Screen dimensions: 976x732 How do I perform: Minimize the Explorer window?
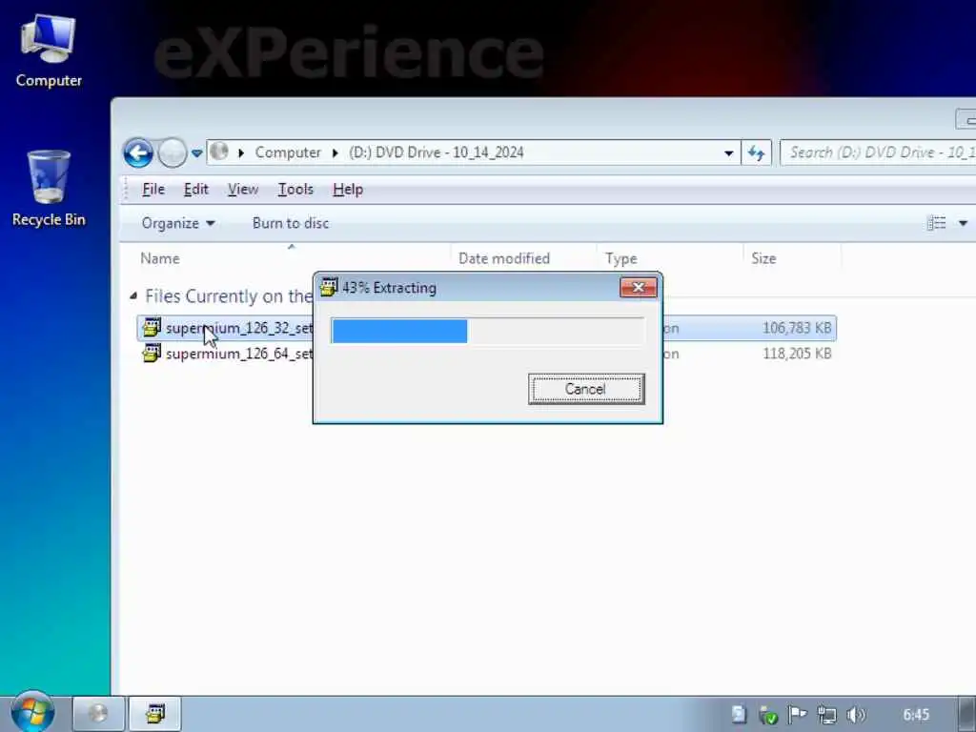[x=966, y=119]
